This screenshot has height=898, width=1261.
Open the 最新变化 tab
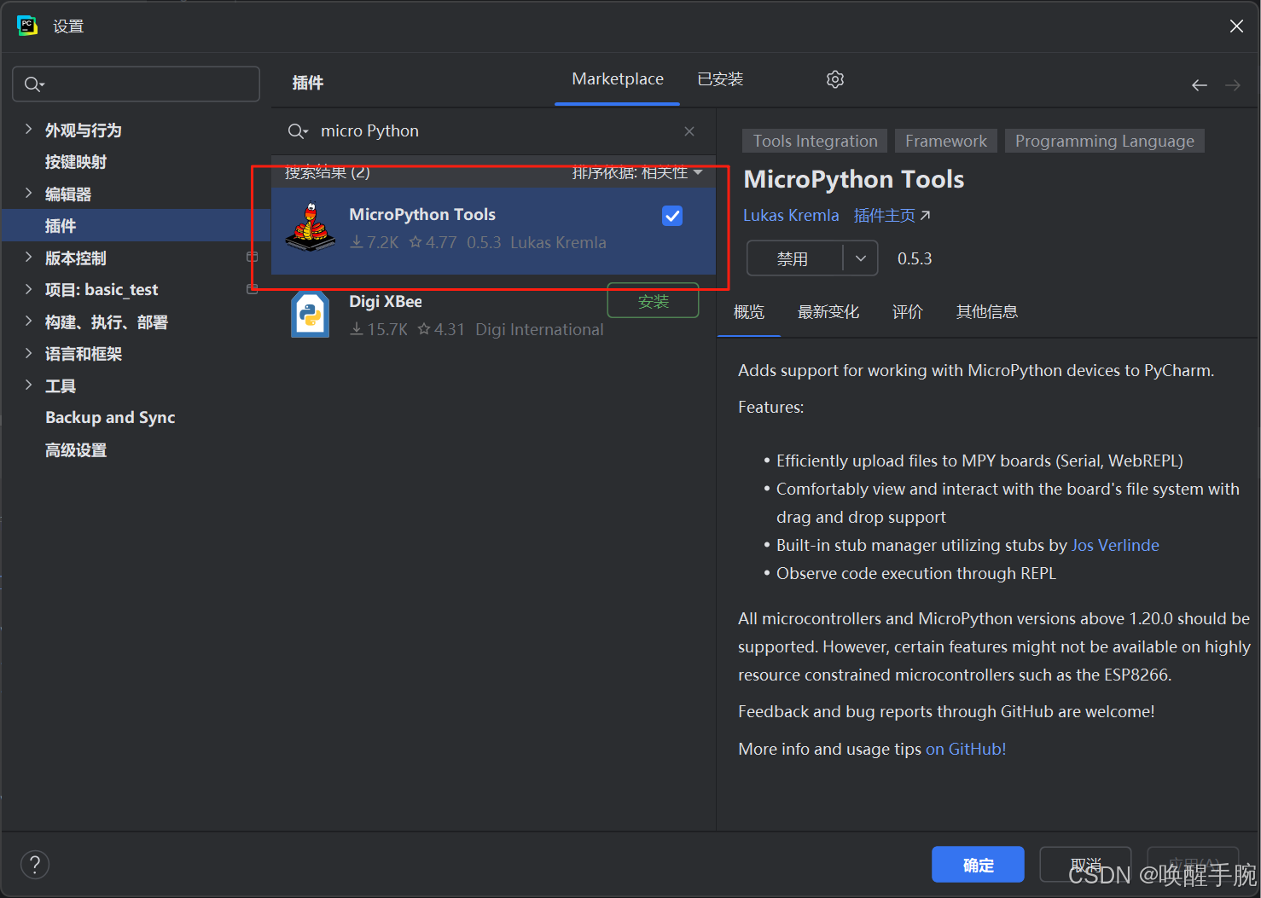(828, 312)
